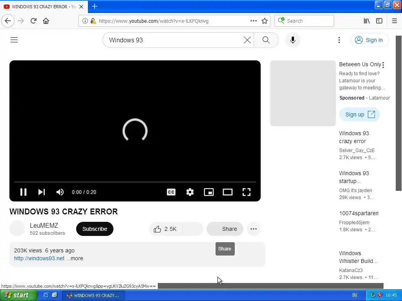Like the video with thumbs up 2.5K
The image size is (402, 301).
click(166, 229)
